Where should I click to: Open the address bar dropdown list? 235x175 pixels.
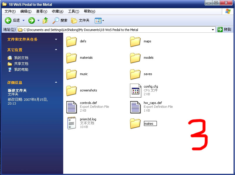coord(213,30)
